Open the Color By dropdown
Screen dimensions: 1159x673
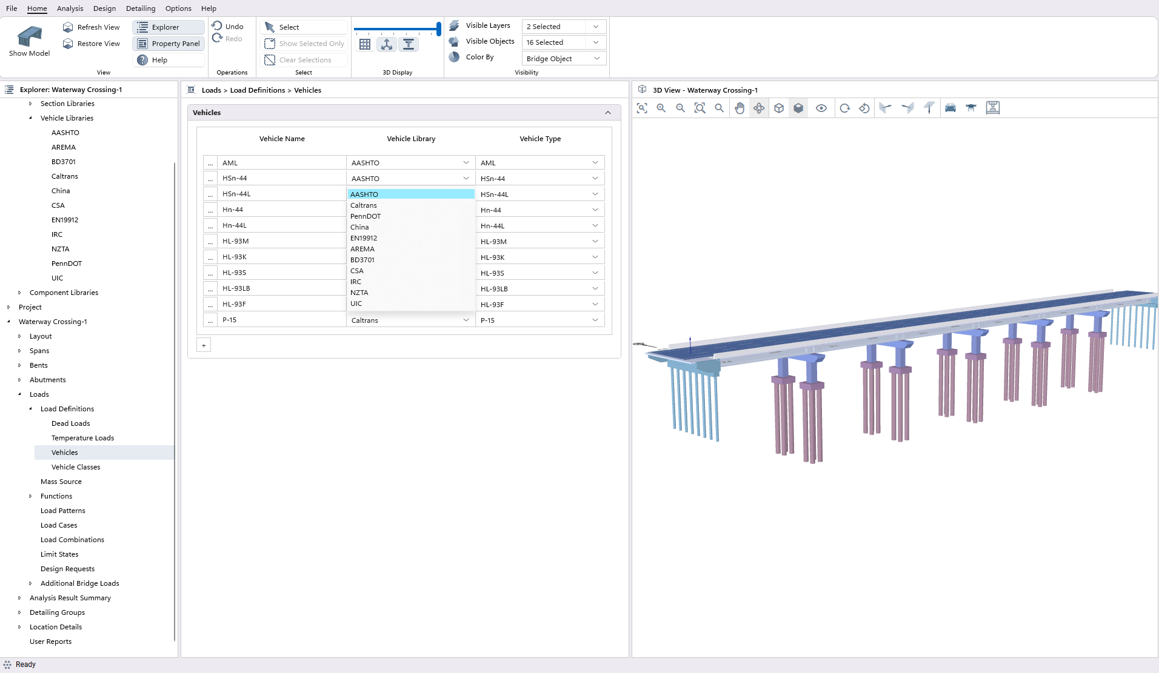tap(563, 59)
